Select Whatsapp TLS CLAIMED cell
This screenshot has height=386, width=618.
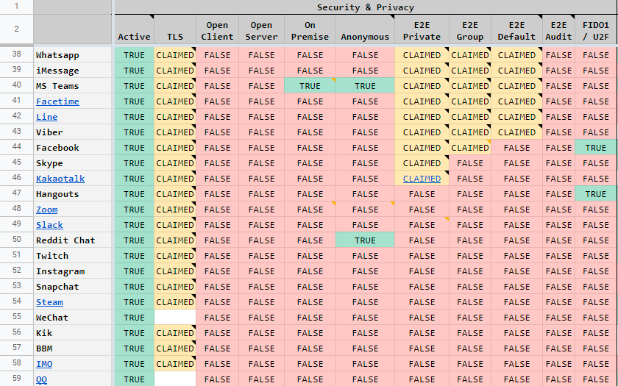(175, 55)
